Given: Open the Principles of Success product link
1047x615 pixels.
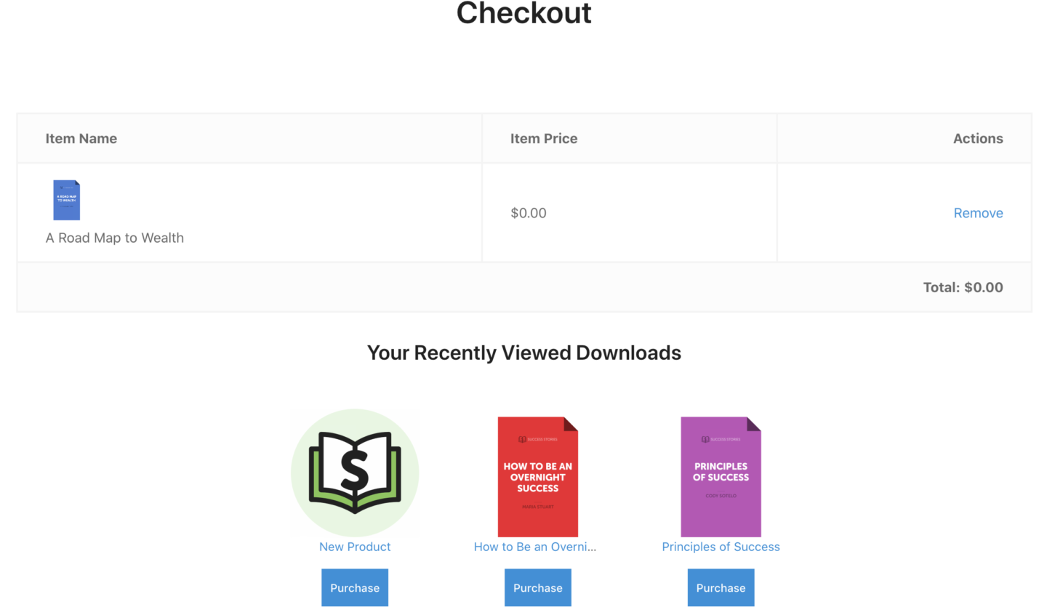Looking at the screenshot, I should [721, 546].
